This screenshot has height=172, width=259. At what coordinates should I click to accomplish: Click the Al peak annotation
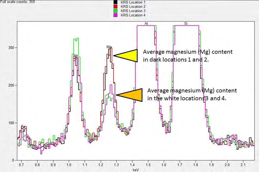(146, 23)
